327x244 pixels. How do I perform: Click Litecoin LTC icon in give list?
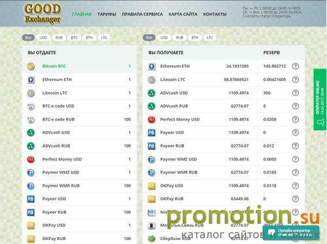click(31, 93)
